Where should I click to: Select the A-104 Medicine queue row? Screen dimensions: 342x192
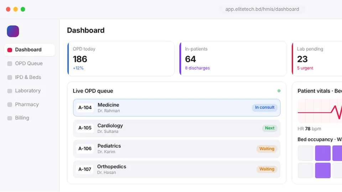pyautogui.click(x=177, y=107)
